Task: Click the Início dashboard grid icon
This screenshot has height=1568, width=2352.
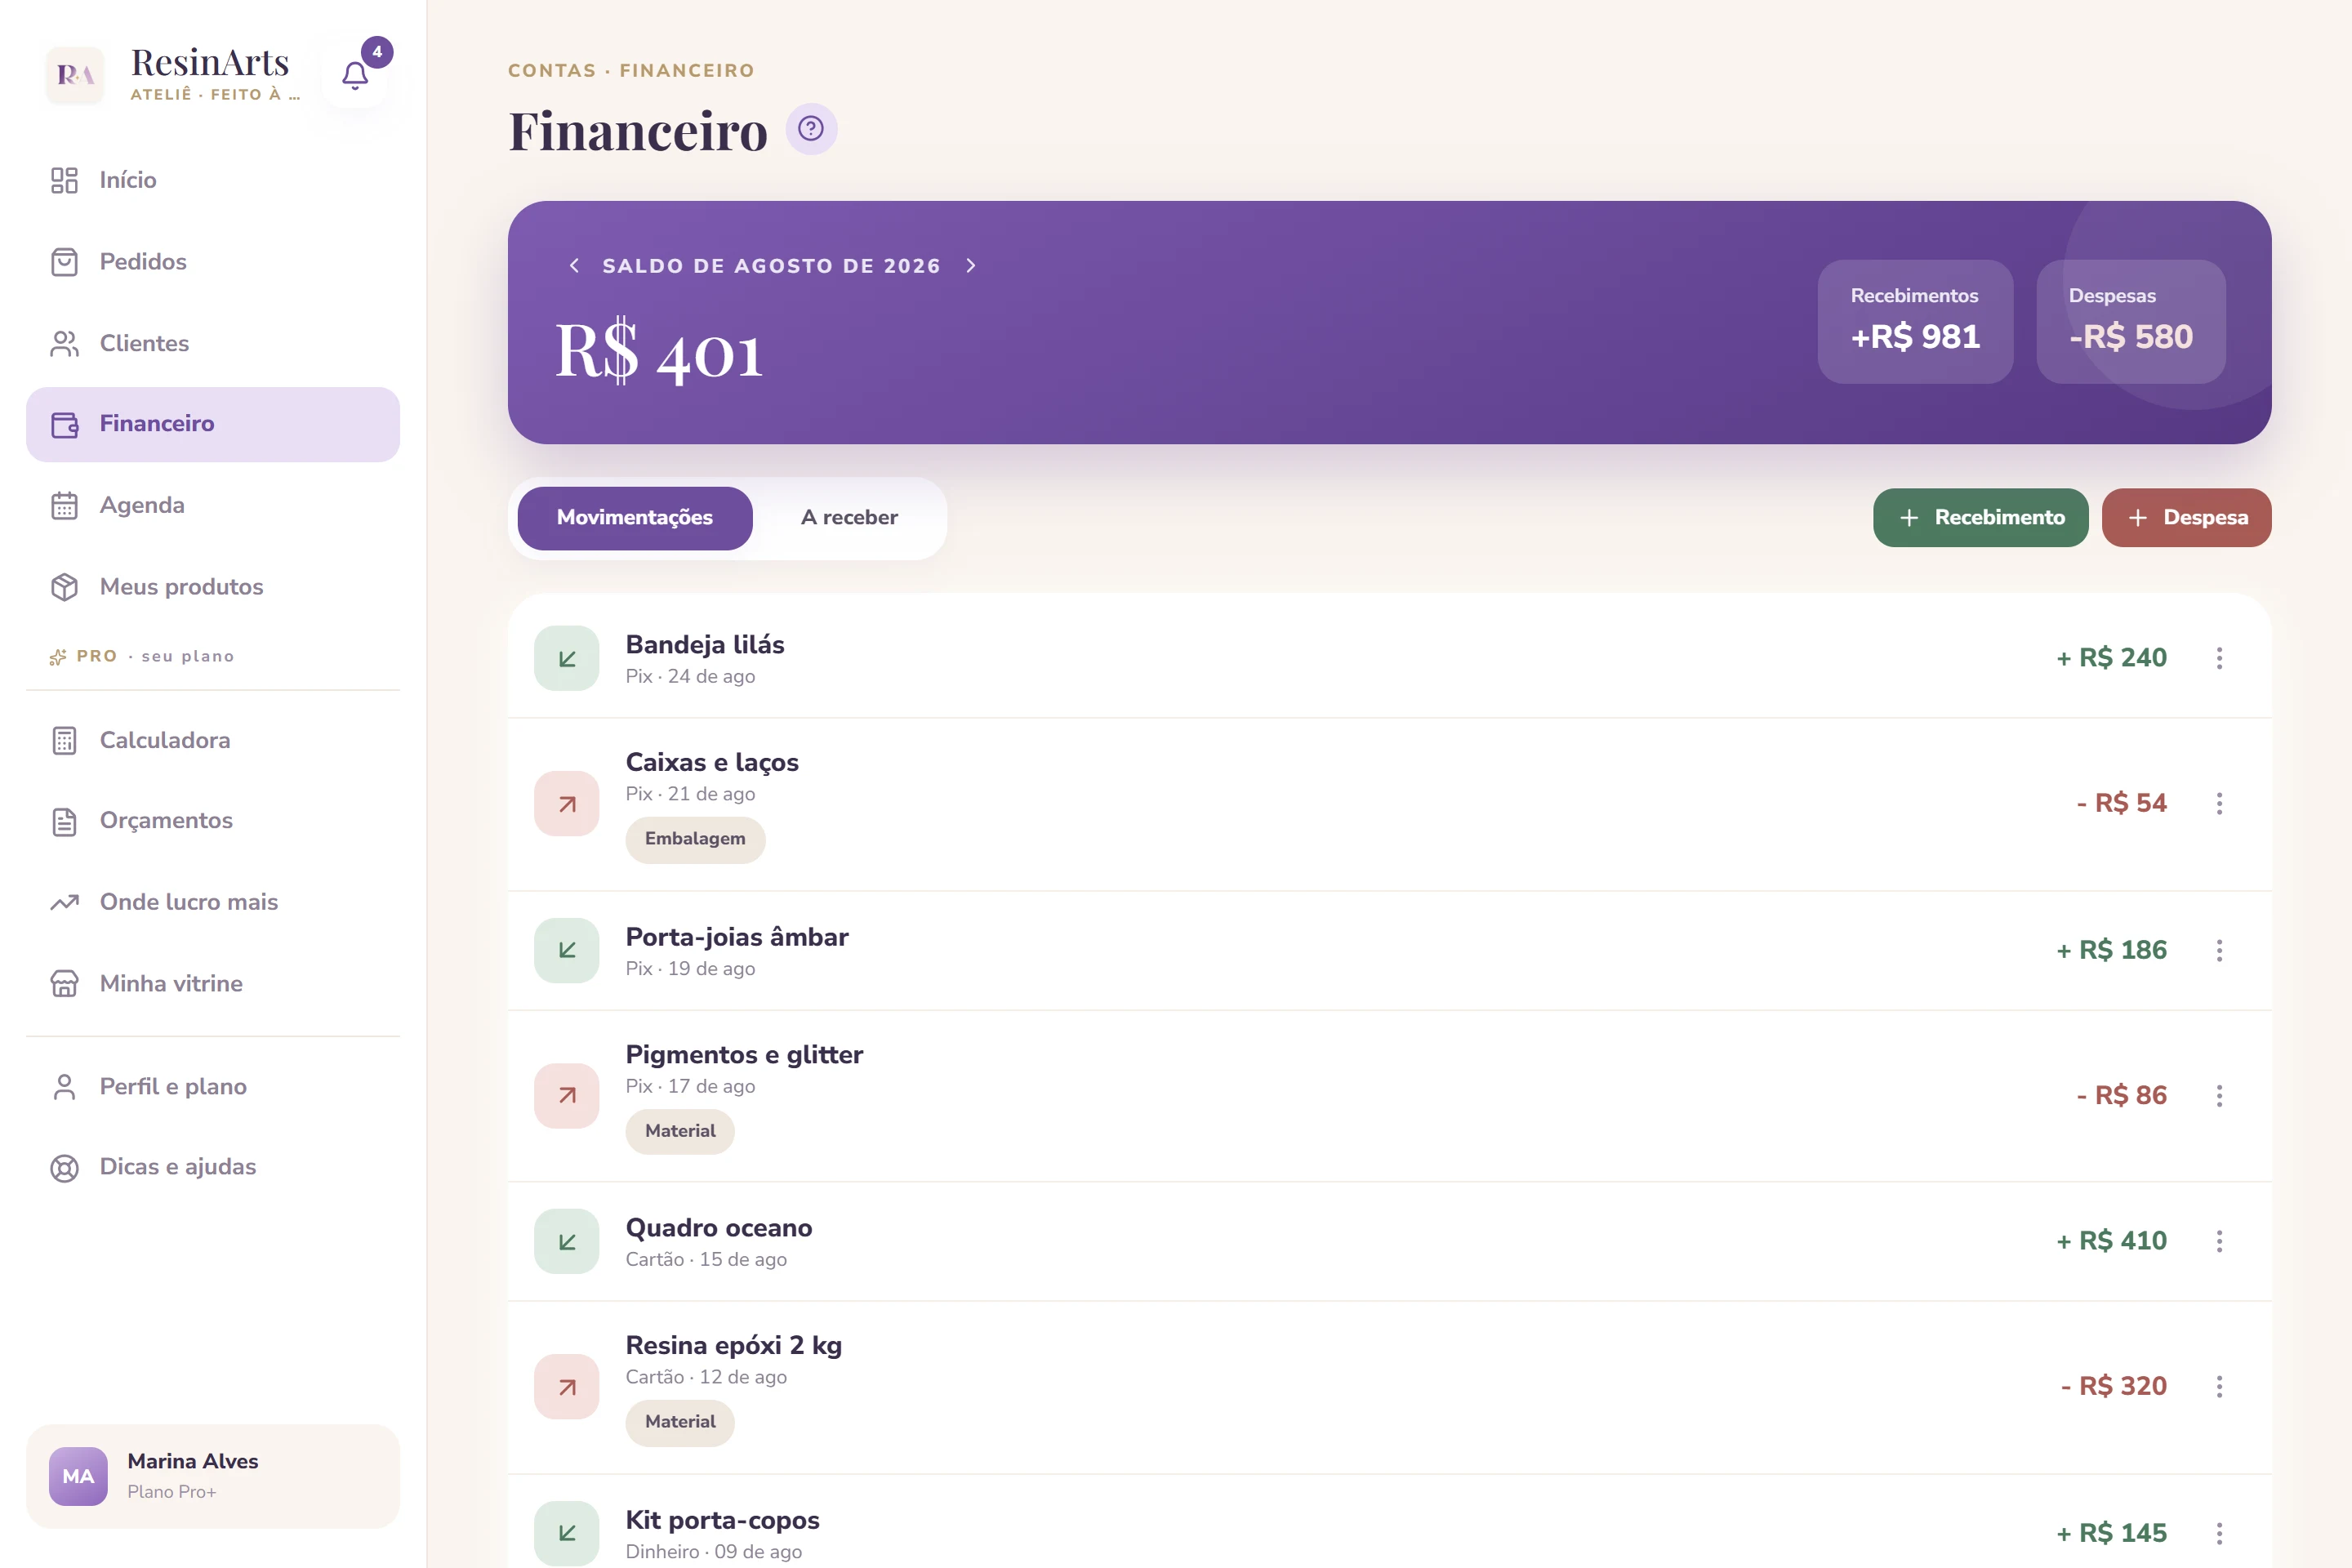Action: coord(64,180)
